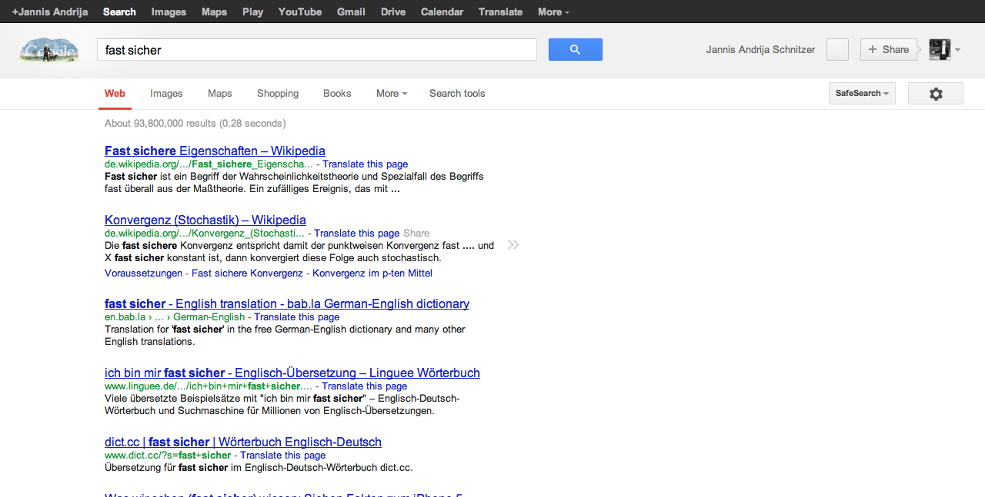This screenshot has width=985, height=497.
Task: Open +Jannis Andrija profile link
Action: [x=50, y=12]
